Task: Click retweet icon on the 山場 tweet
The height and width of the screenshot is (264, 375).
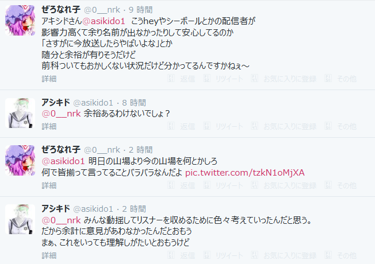Action: [206, 185]
